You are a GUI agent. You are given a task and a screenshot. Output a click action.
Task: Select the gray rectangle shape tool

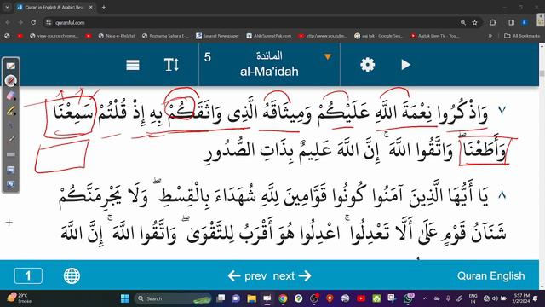click(x=11, y=154)
